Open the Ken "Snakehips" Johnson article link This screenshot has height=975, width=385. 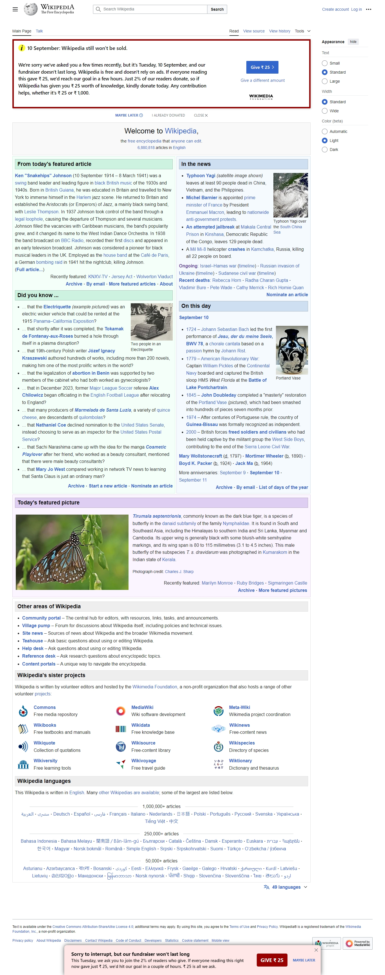point(43,176)
